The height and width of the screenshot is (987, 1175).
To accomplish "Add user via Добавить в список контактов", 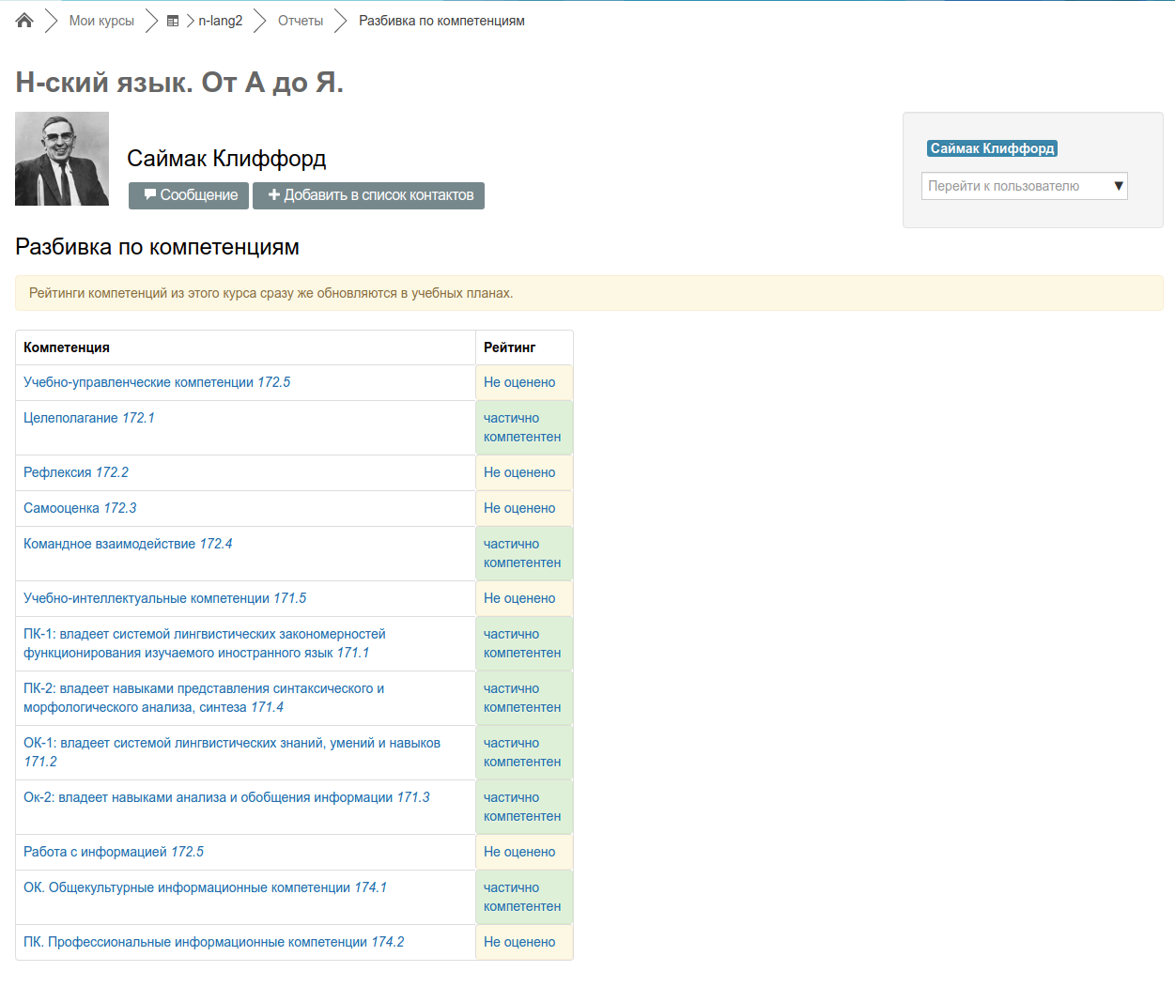I will click(368, 195).
